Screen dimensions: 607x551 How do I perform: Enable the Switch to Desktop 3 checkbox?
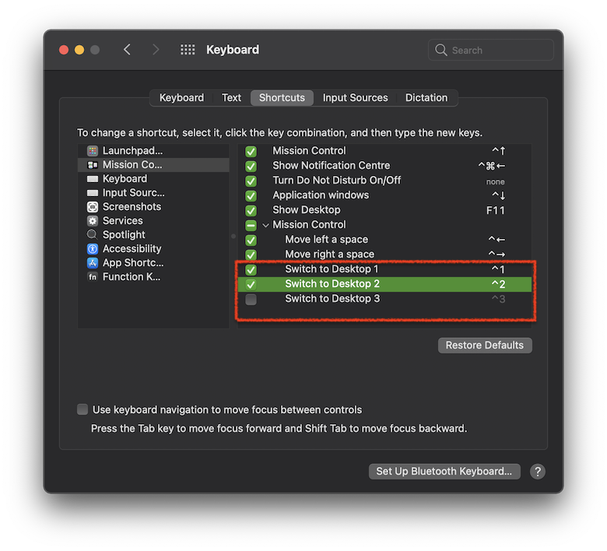[251, 299]
